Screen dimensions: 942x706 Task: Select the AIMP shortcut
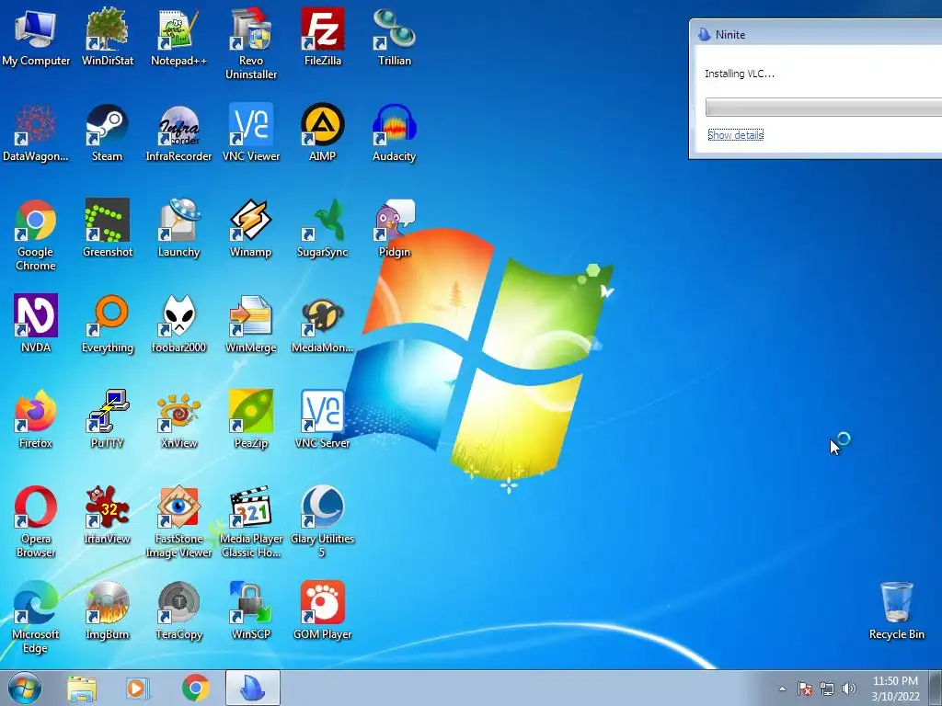[323, 132]
